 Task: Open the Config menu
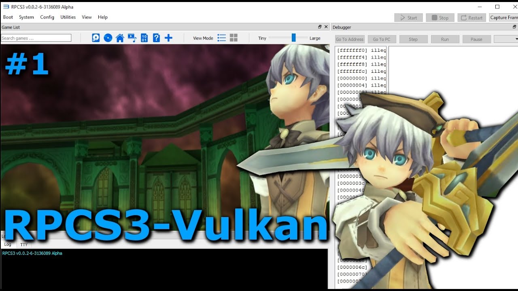47,17
